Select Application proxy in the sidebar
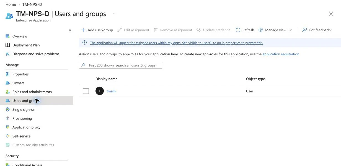This screenshot has width=341, height=166. pos(26,127)
